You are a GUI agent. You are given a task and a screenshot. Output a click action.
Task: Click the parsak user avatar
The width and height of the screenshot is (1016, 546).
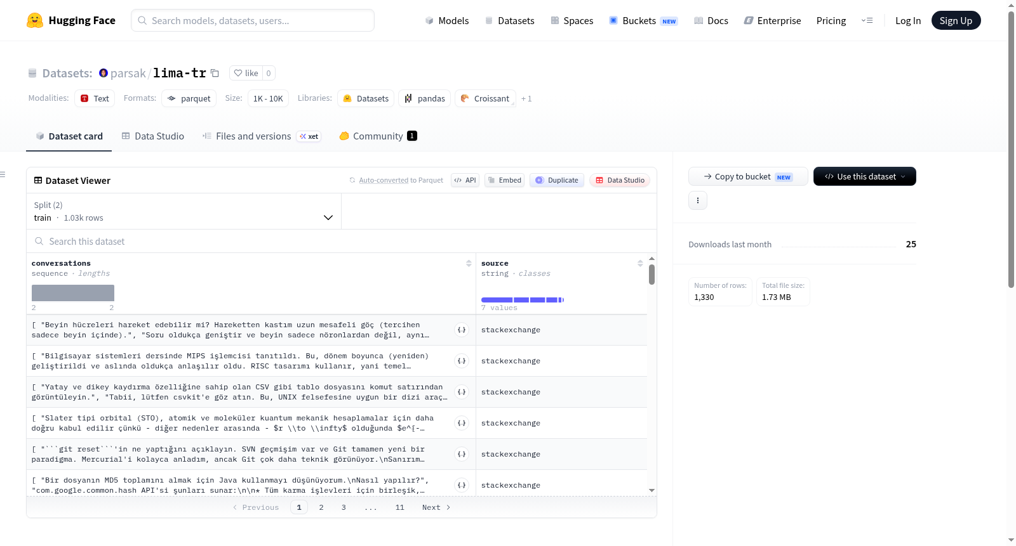pos(104,73)
